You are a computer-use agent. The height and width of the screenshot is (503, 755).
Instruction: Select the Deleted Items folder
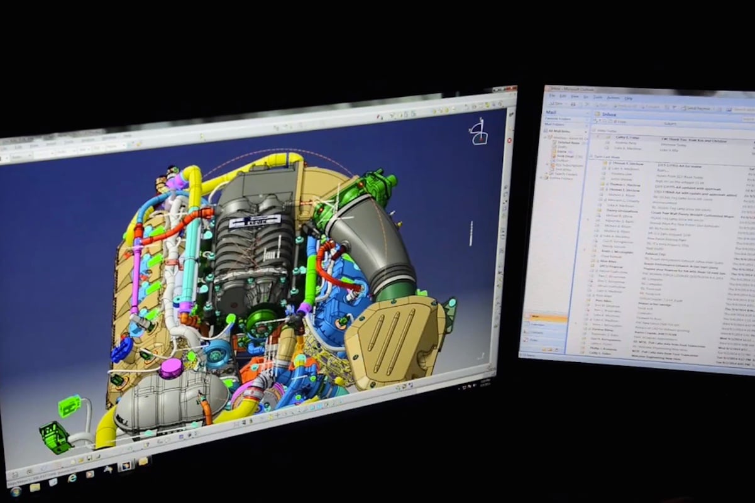tap(568, 143)
